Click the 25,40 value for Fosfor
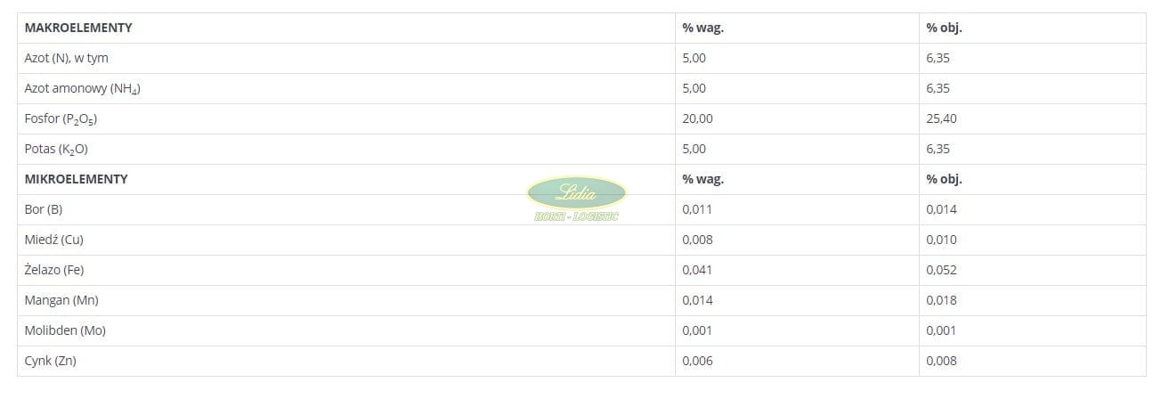This screenshot has height=399, width=1153. pos(941,118)
